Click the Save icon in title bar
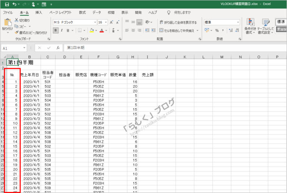This screenshot has width=287, height=193. 7,4
